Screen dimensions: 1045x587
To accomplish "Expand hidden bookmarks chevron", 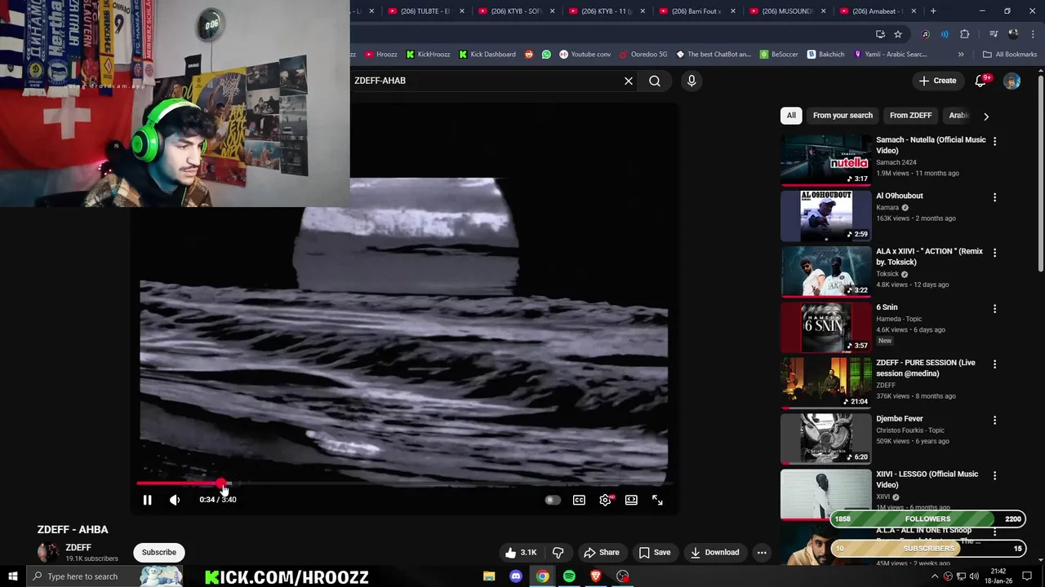I will tap(961, 55).
